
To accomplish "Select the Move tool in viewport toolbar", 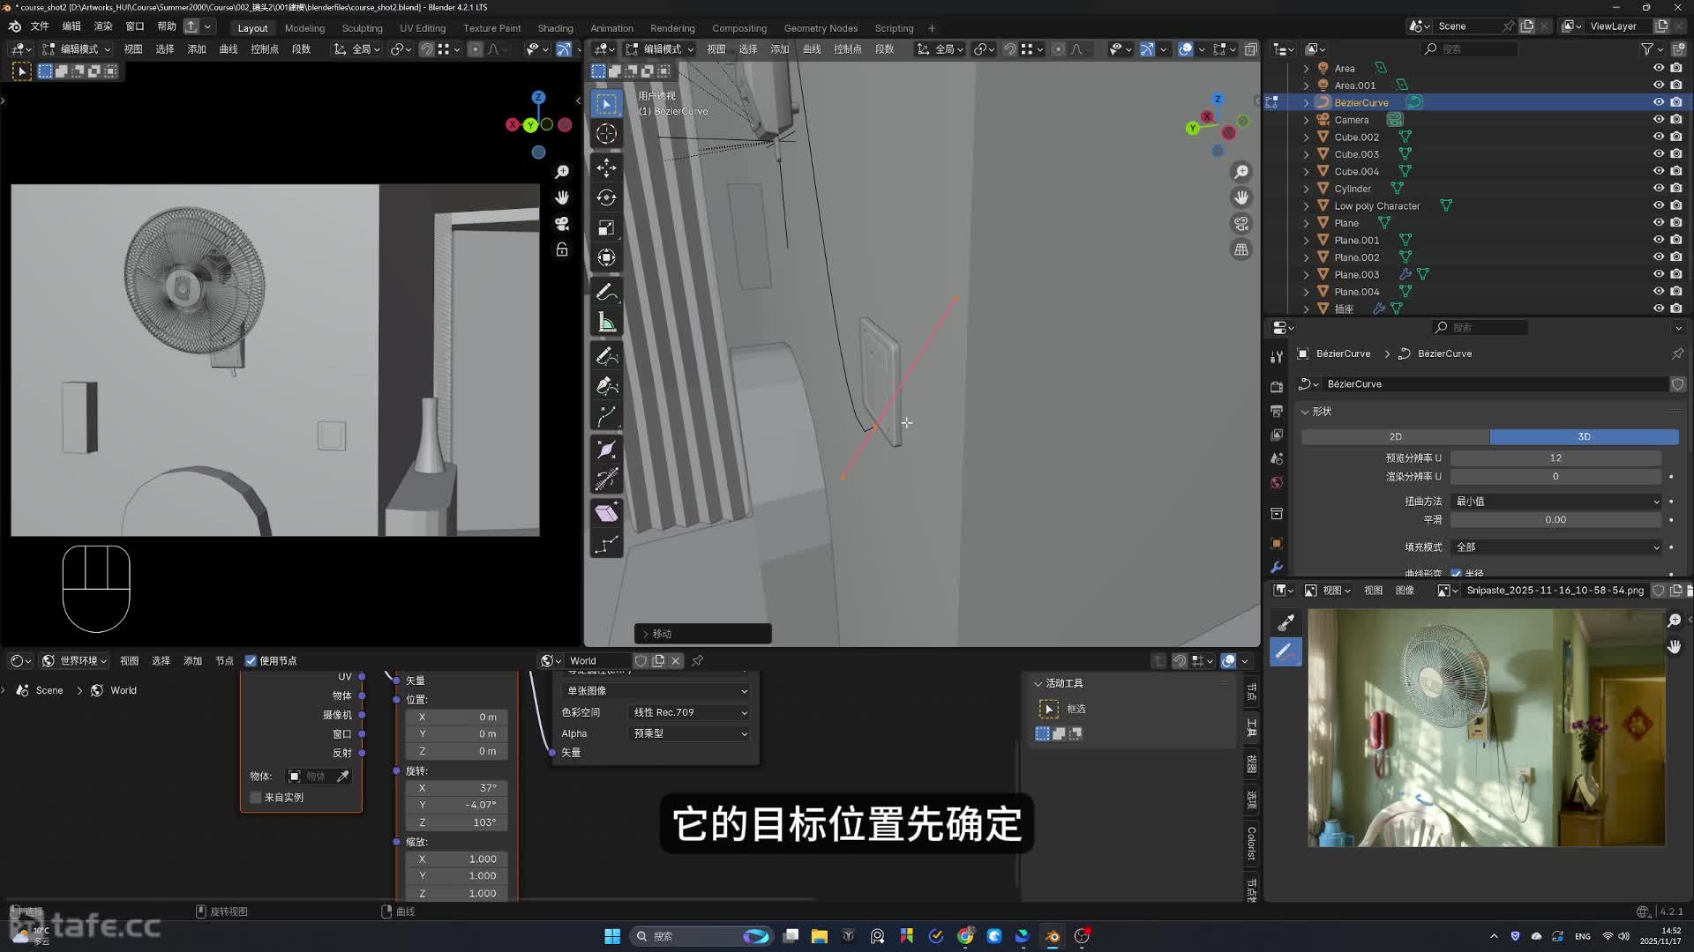I will [606, 167].
